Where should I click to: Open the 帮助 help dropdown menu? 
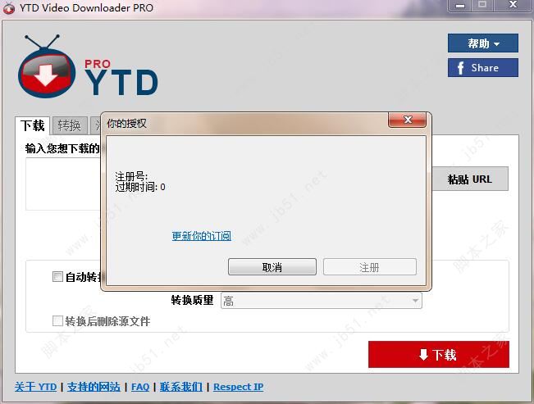tap(483, 43)
